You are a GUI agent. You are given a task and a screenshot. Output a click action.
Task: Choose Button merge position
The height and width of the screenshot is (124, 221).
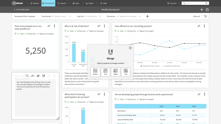tap(95, 72)
